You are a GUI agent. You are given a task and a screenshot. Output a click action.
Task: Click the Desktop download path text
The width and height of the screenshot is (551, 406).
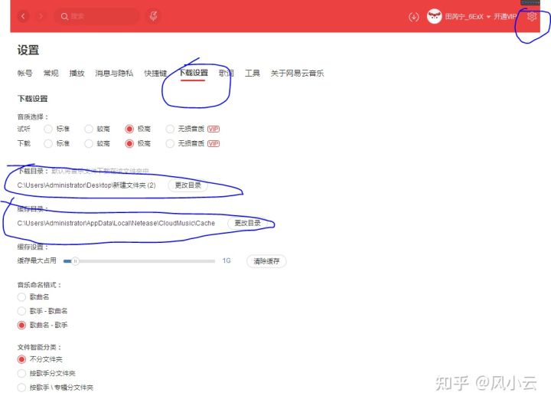(x=86, y=185)
